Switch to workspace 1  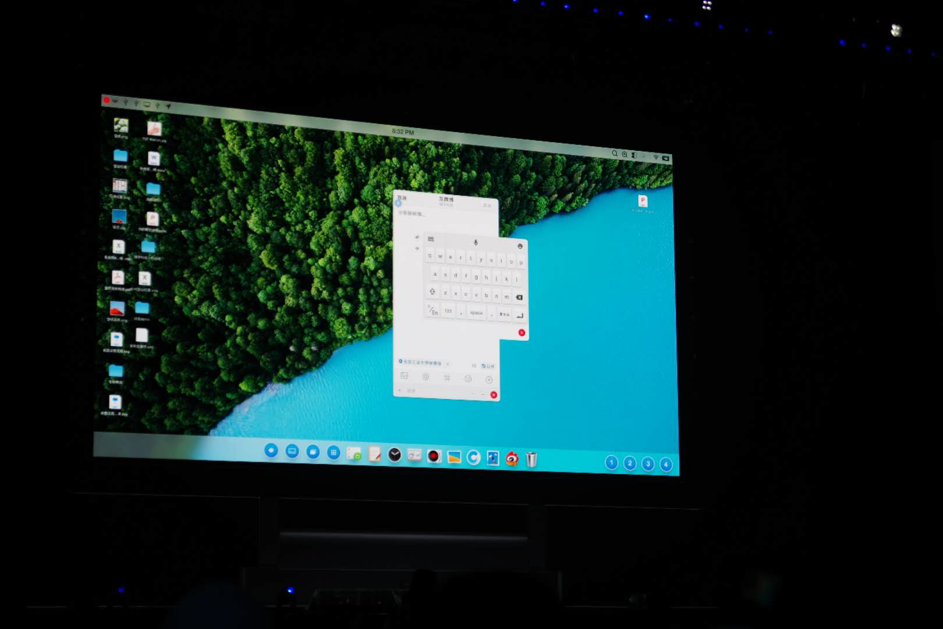point(611,462)
